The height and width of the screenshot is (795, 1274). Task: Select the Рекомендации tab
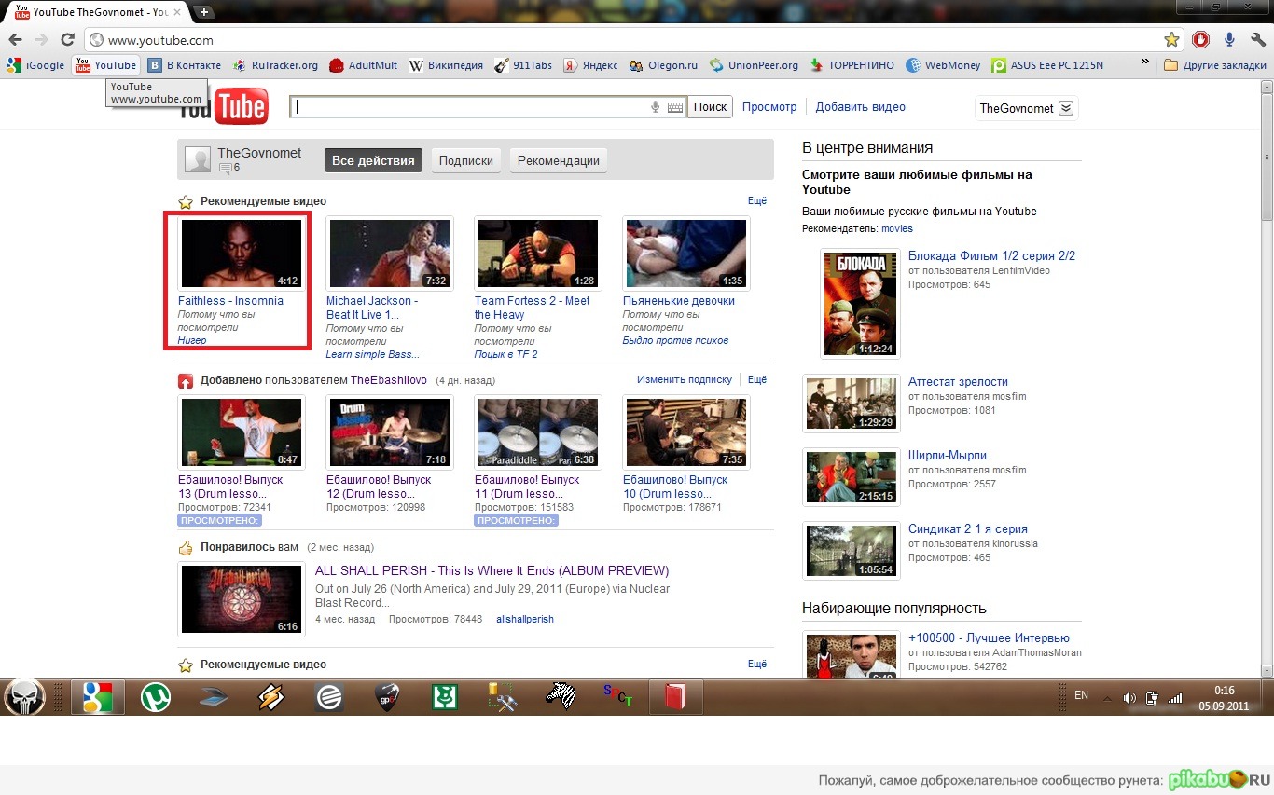click(558, 160)
